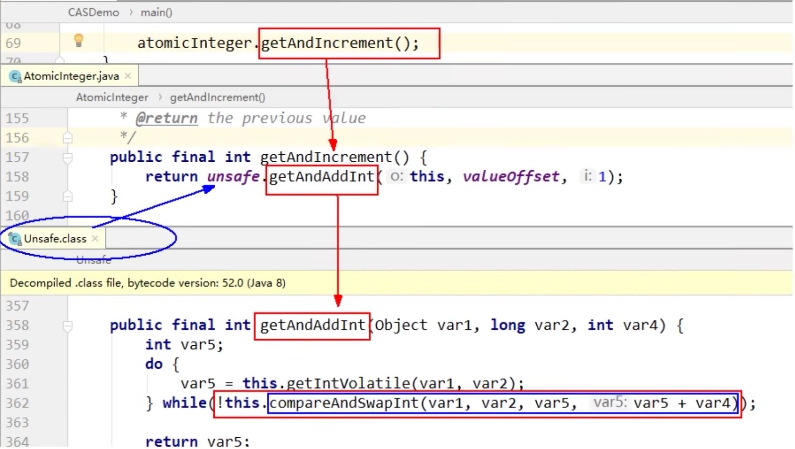Collapse the getAndIncrement method at line 157
The image size is (795, 449).
click(x=68, y=158)
